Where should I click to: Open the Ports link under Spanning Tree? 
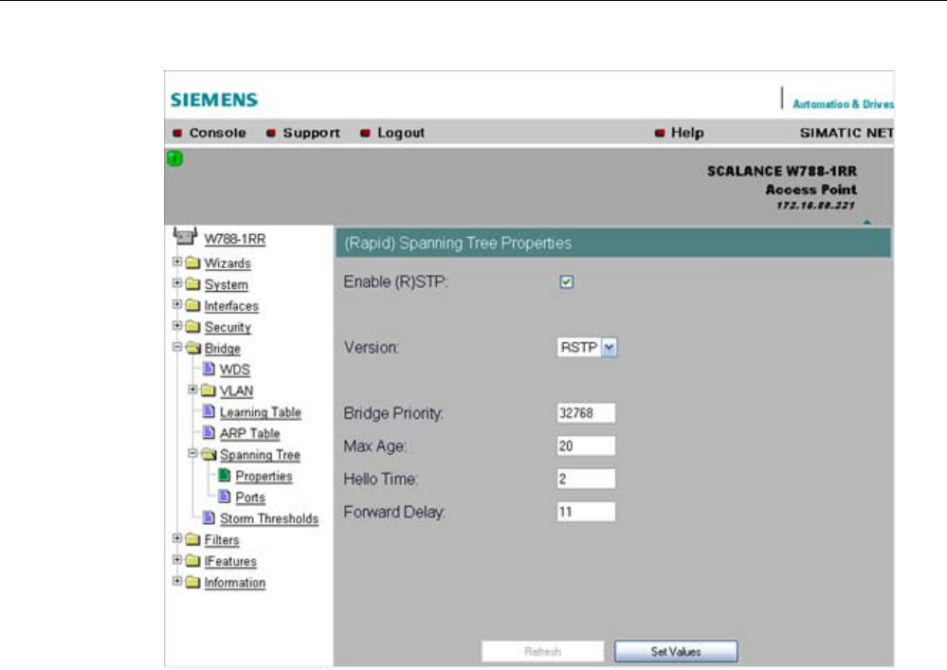250,498
